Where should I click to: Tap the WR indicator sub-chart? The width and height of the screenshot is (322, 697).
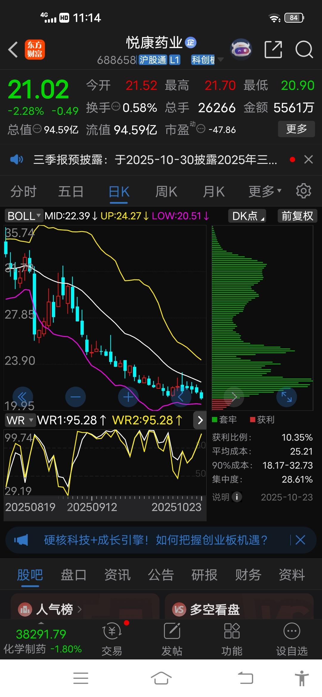coord(105,463)
